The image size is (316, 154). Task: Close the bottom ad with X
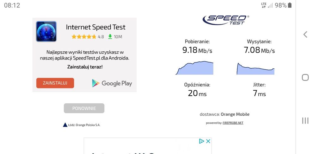tap(208, 141)
